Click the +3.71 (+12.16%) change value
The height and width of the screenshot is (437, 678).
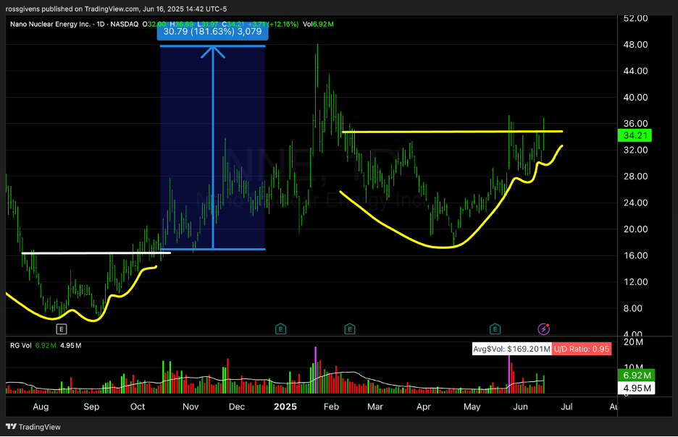tap(273, 24)
